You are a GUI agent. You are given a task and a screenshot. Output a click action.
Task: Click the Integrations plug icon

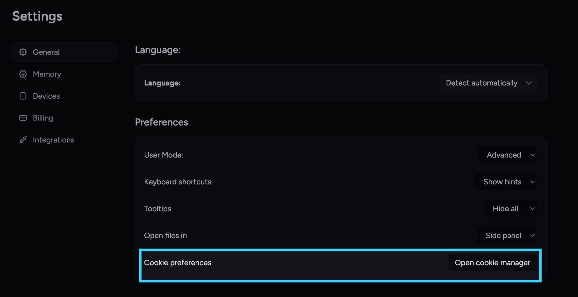(23, 140)
